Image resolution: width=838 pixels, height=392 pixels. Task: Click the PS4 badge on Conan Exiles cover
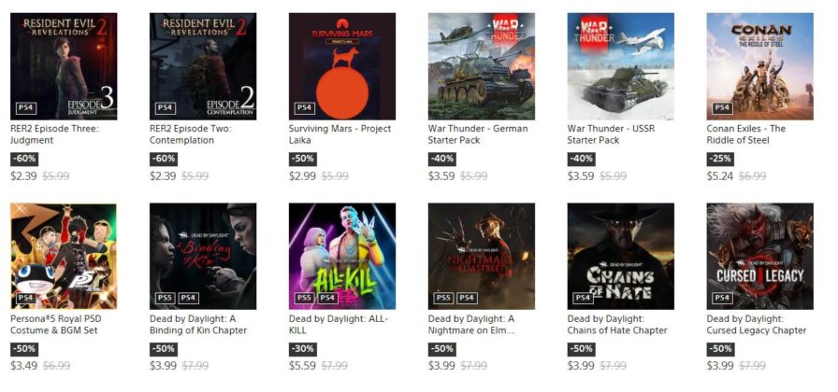722,107
